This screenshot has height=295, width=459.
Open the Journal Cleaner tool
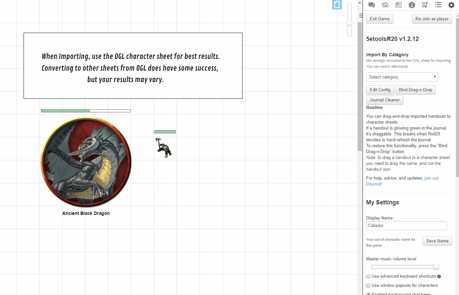tap(384, 100)
